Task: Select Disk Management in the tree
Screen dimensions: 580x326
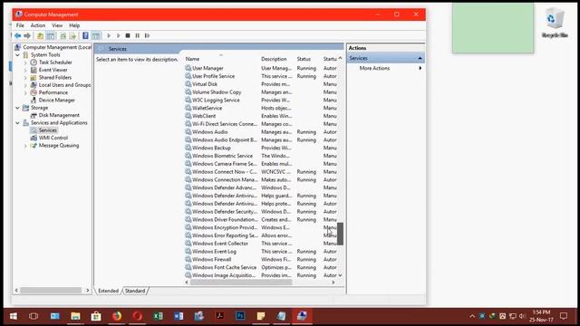Action: [59, 115]
